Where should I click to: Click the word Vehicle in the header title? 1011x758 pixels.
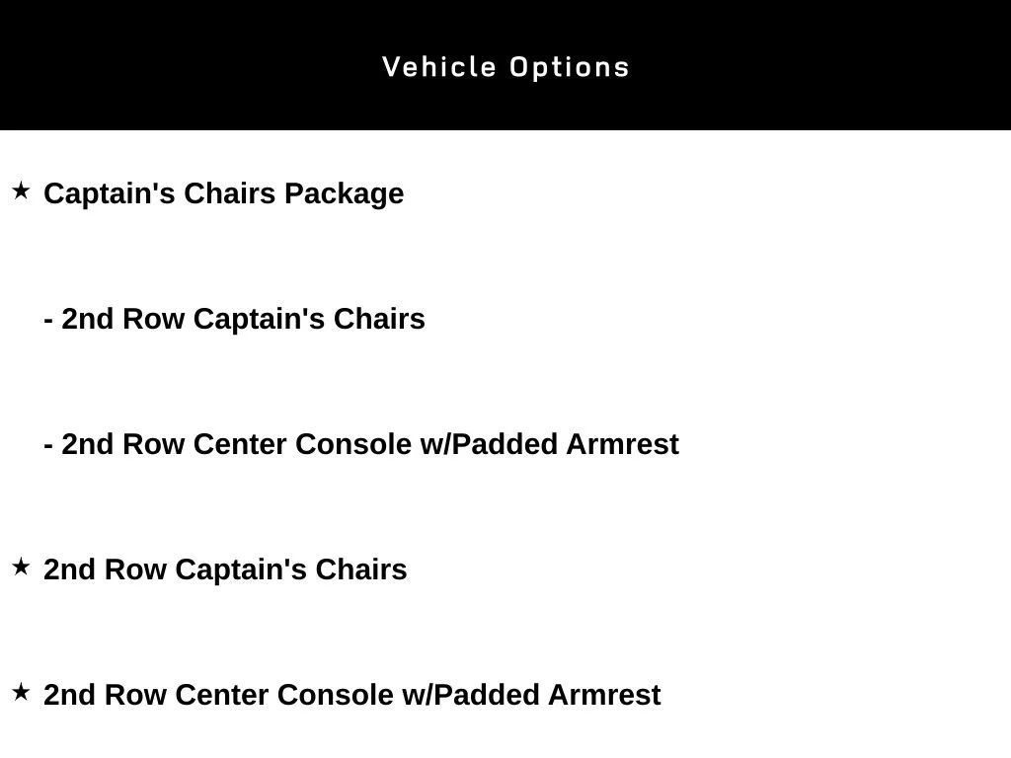439,67
